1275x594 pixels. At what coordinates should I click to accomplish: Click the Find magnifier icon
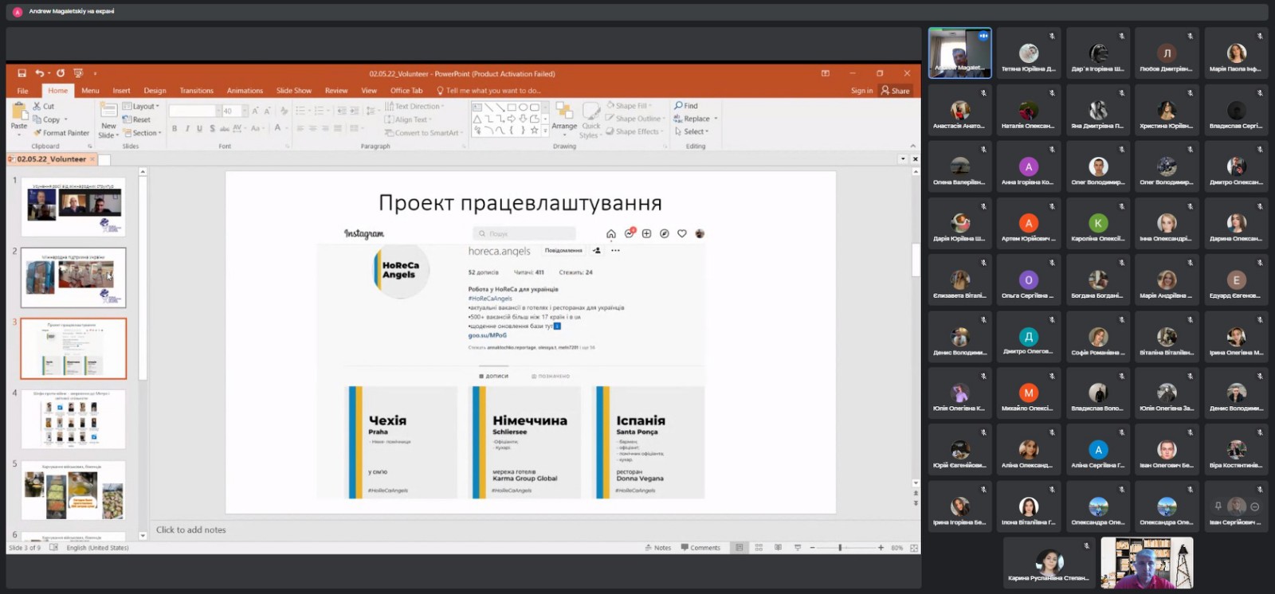click(678, 106)
